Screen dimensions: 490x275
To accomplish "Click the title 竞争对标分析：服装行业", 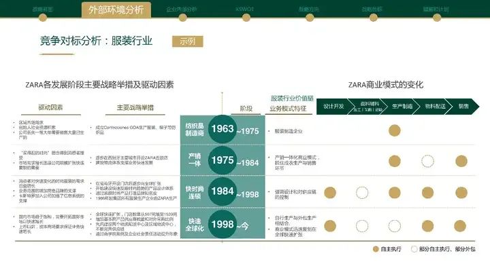I will (x=96, y=41).
